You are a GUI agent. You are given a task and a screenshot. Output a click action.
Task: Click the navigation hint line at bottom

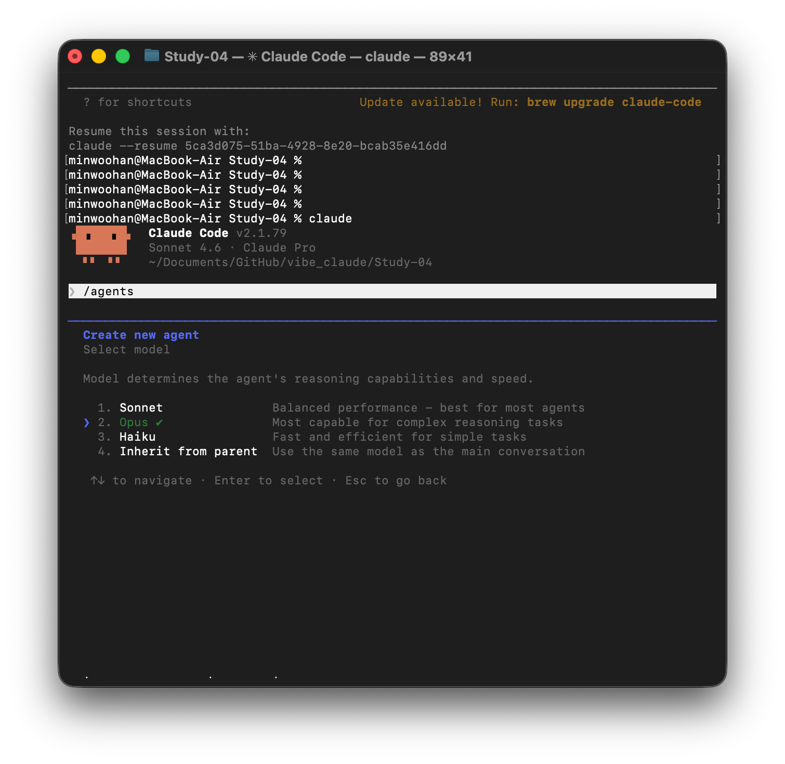point(268,481)
